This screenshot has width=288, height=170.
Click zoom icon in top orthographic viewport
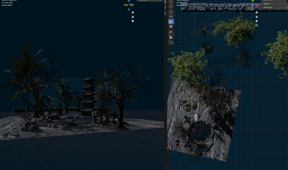tap(256, 13)
